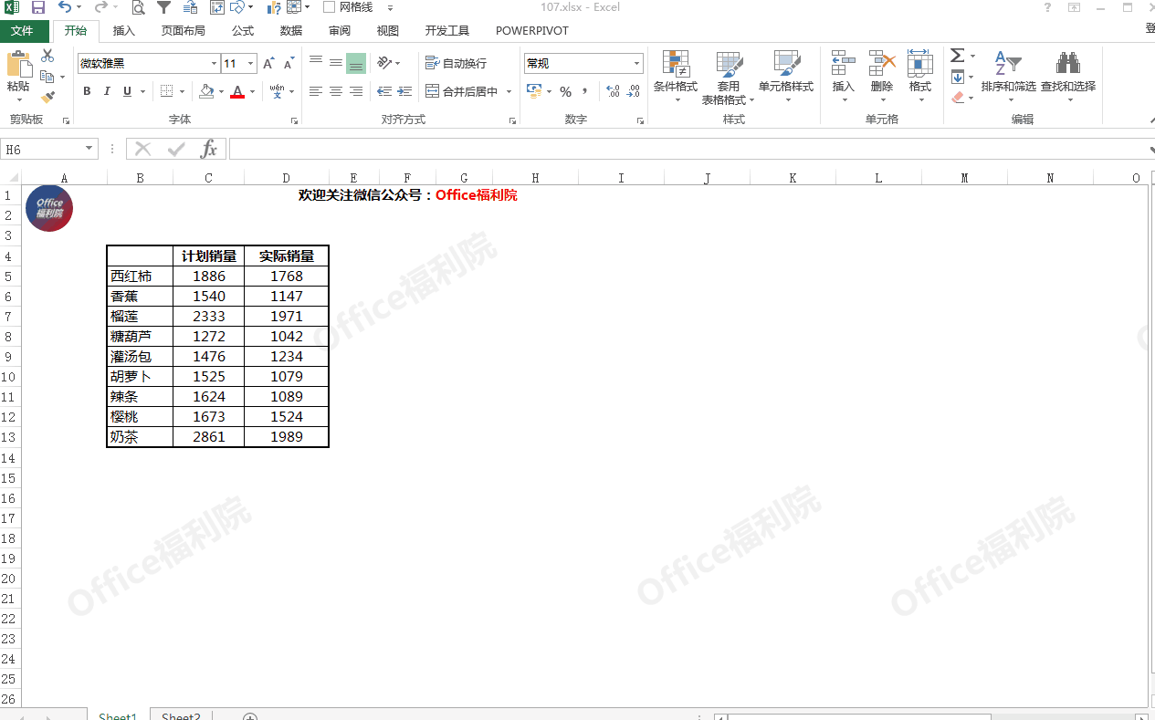Add a new sheet with the plus button

click(249, 716)
